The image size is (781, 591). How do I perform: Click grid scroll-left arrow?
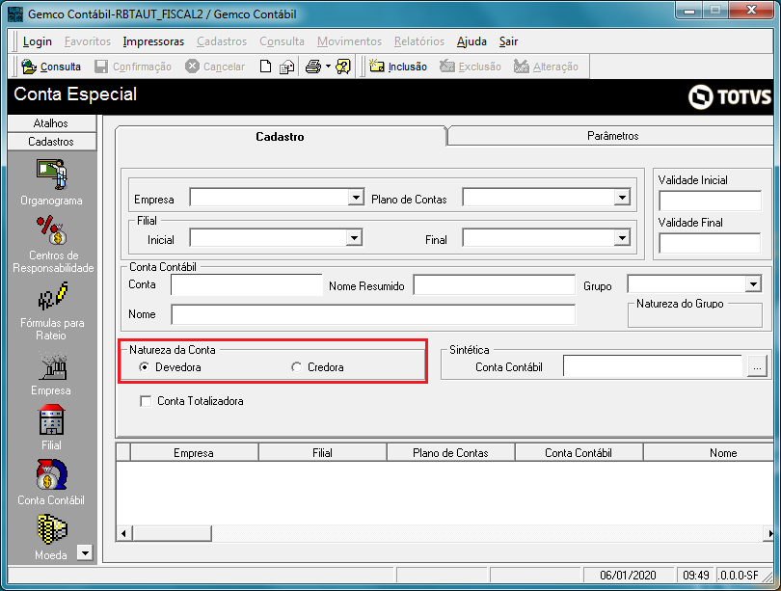tap(124, 533)
